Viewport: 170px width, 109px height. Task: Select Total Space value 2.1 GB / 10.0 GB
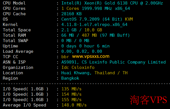pyautogui.click(x=82, y=30)
